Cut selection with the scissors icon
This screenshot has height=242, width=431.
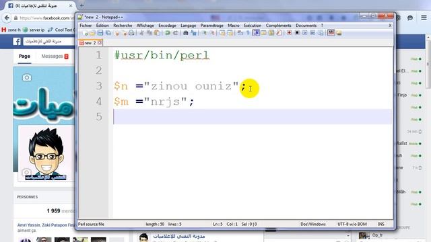click(x=142, y=33)
